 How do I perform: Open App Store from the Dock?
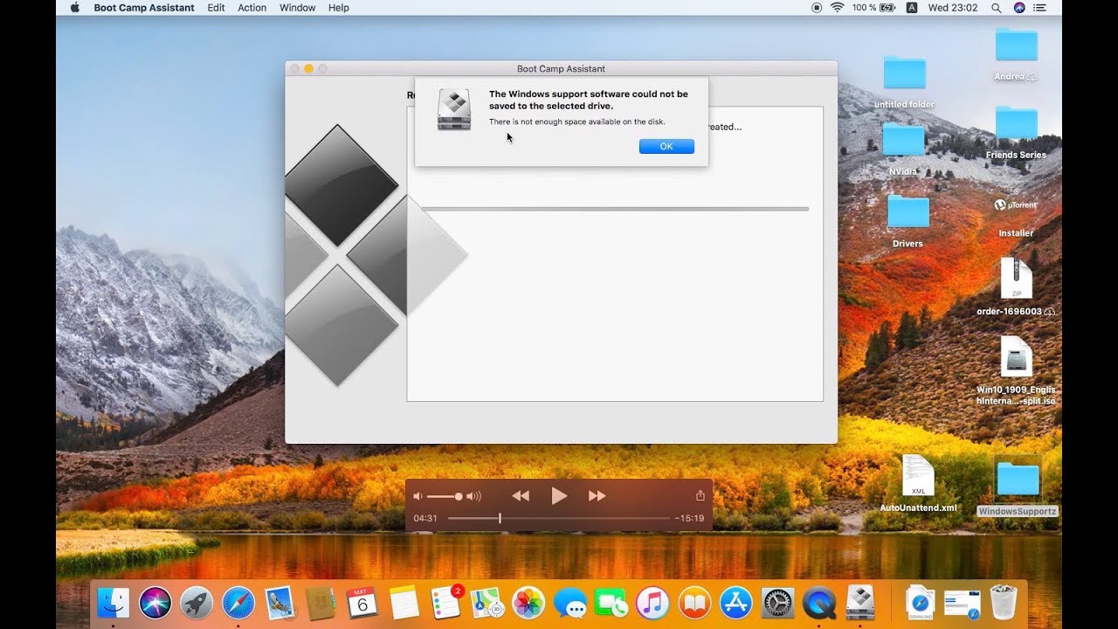click(x=735, y=603)
